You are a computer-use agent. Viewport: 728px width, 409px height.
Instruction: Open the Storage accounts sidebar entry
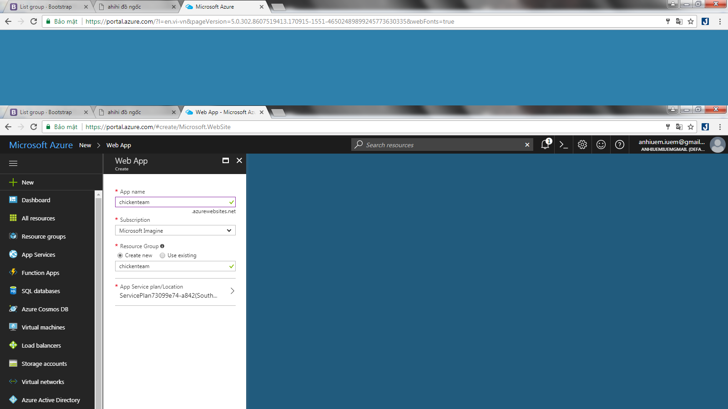pyautogui.click(x=47, y=364)
